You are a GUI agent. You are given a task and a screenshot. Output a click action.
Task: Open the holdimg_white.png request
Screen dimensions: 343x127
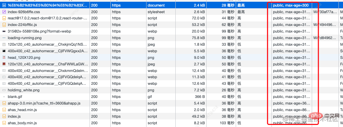(24, 90)
